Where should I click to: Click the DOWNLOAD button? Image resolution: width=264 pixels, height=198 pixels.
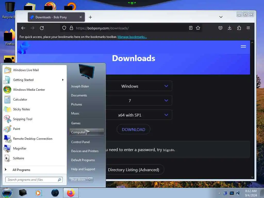[x=134, y=129]
